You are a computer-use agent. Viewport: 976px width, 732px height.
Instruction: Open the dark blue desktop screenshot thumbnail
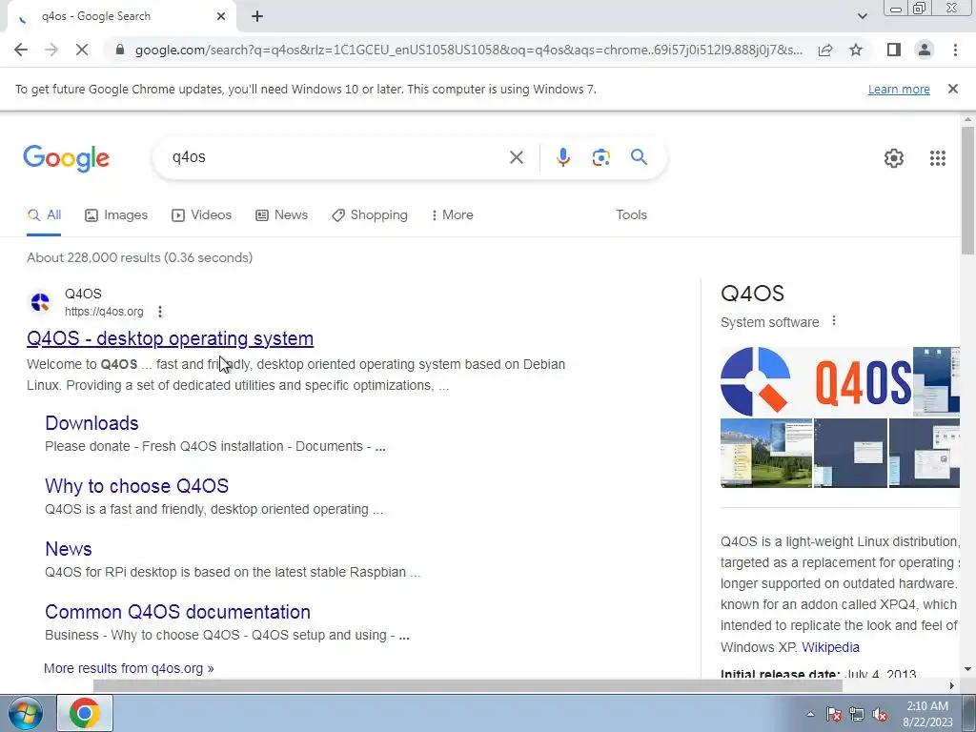tap(850, 453)
